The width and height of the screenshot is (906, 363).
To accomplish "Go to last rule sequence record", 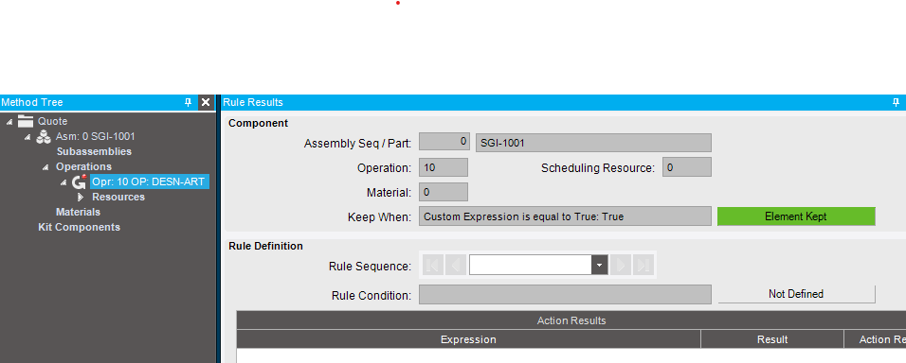I will click(x=643, y=265).
